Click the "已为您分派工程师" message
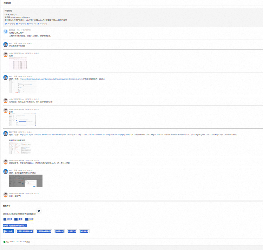Screen dimensions: 263x250 17,33
